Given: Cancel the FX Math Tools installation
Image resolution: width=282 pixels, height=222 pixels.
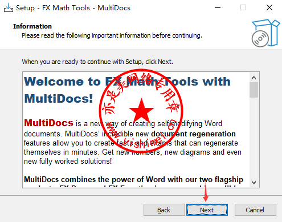Looking at the screenshot, I should click(255, 210).
